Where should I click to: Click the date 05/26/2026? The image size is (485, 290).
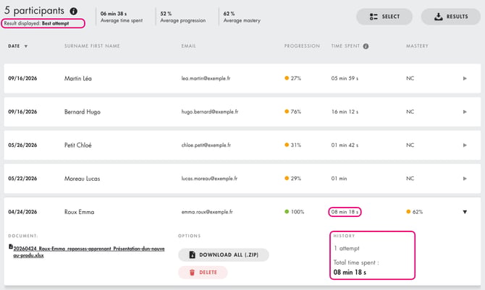point(22,145)
